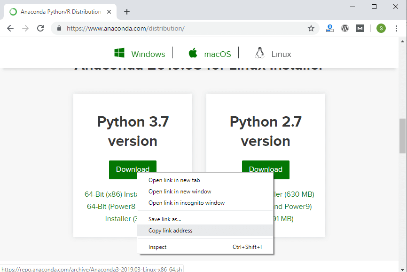Screen dimensions: 407x272
Task: Open the WordPress extension icon
Action: tap(344, 28)
